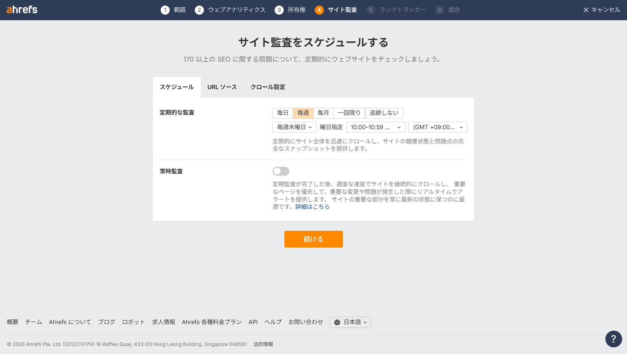Switch to the クロール設定 tab
Image resolution: width=627 pixels, height=354 pixels.
point(267,87)
